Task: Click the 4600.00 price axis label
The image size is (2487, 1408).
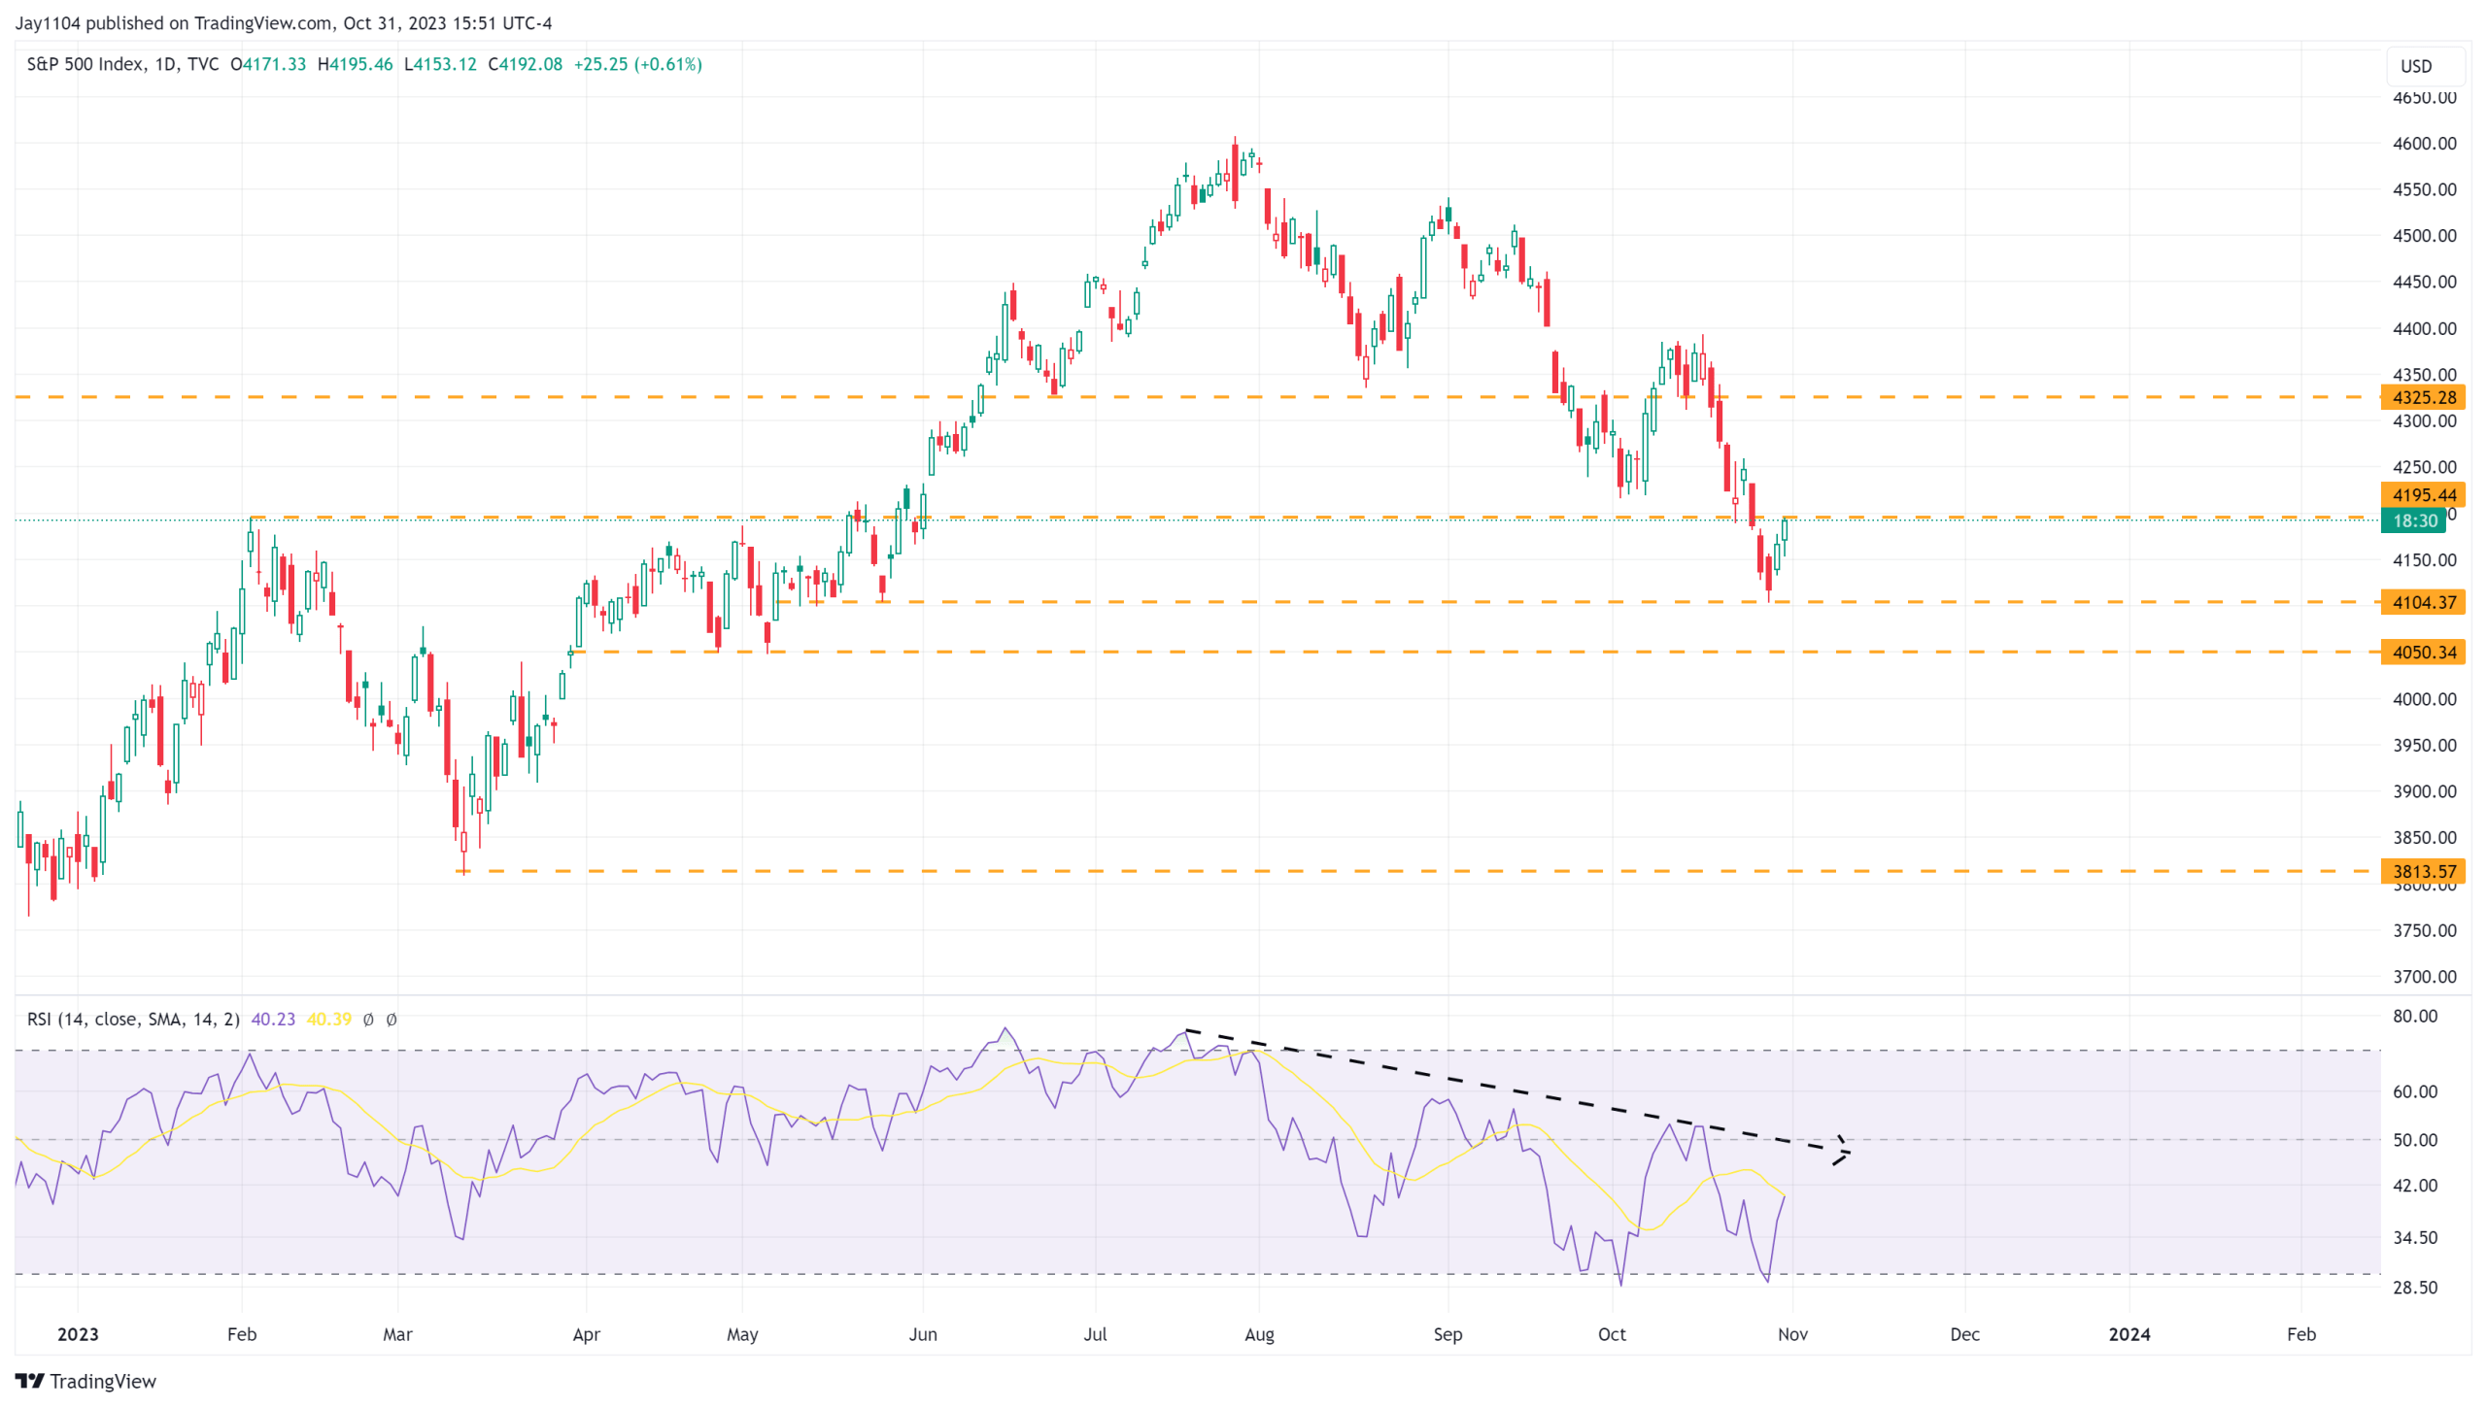Action: [x=2424, y=144]
